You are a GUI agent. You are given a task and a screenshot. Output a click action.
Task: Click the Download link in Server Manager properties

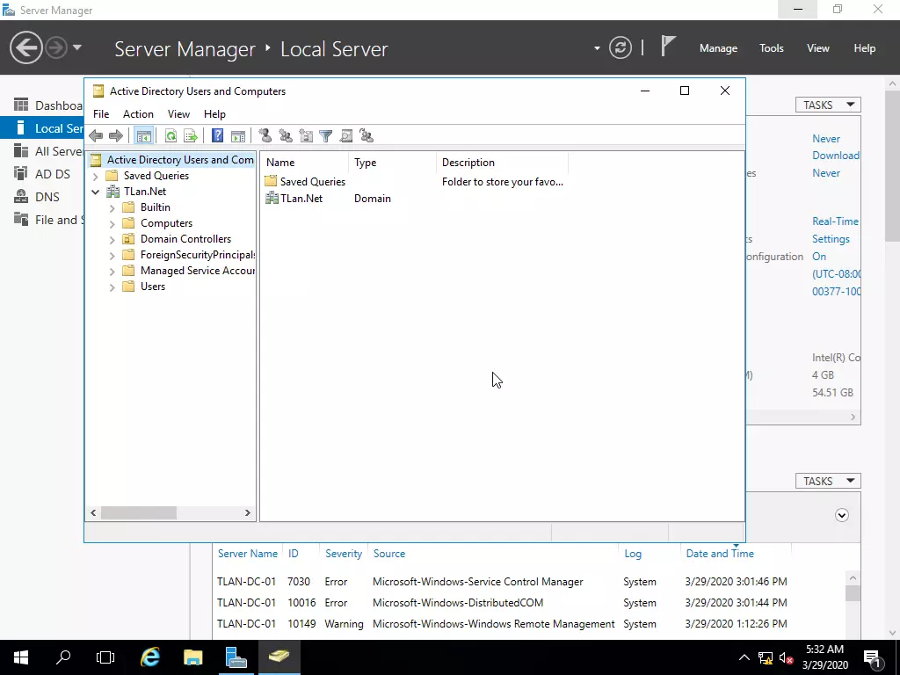click(836, 156)
